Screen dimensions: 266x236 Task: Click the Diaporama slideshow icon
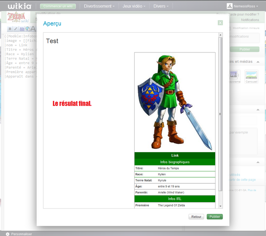point(234,76)
